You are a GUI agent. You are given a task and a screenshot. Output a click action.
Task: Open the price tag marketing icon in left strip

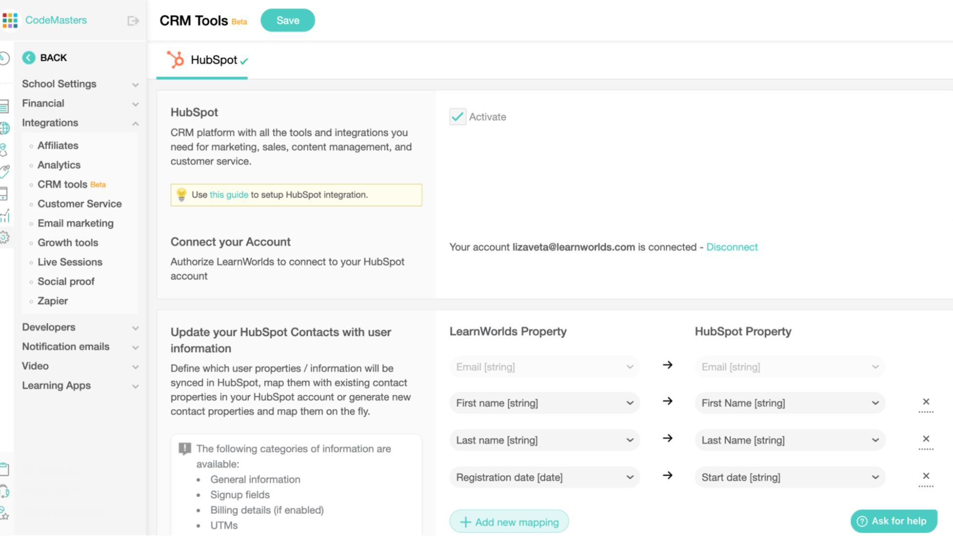(4, 171)
